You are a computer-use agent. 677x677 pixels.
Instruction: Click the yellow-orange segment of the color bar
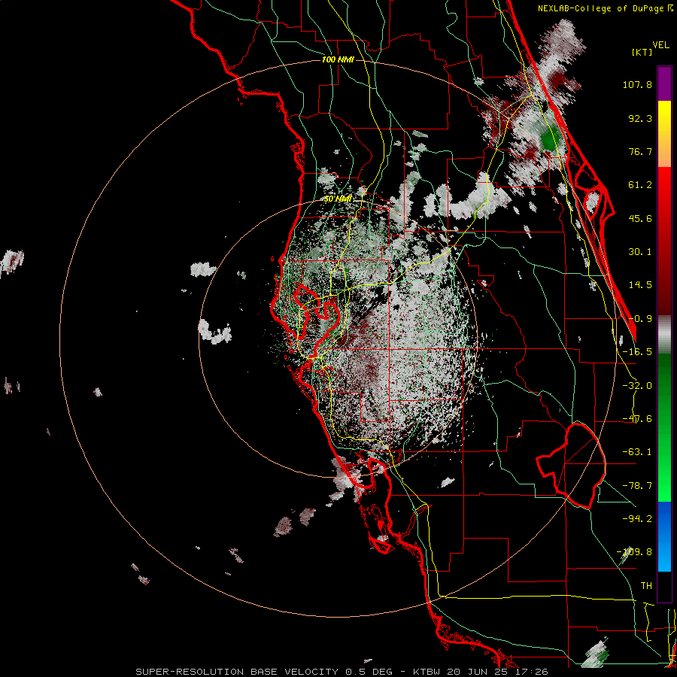pyautogui.click(x=664, y=134)
